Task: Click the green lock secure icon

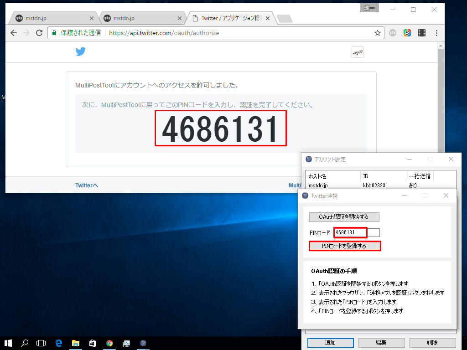Action: 54,33
